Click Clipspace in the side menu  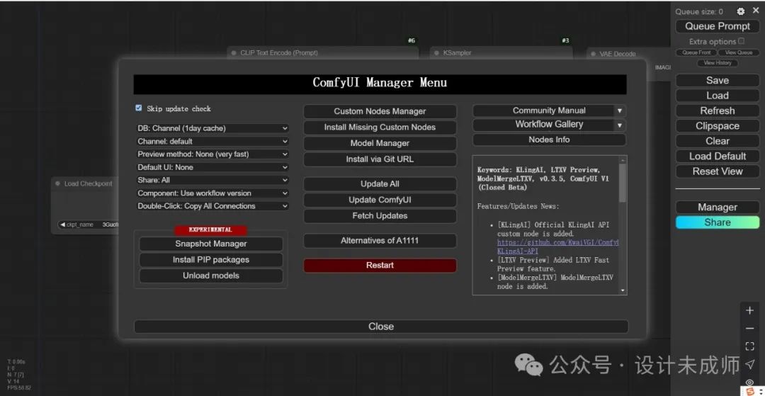(717, 126)
